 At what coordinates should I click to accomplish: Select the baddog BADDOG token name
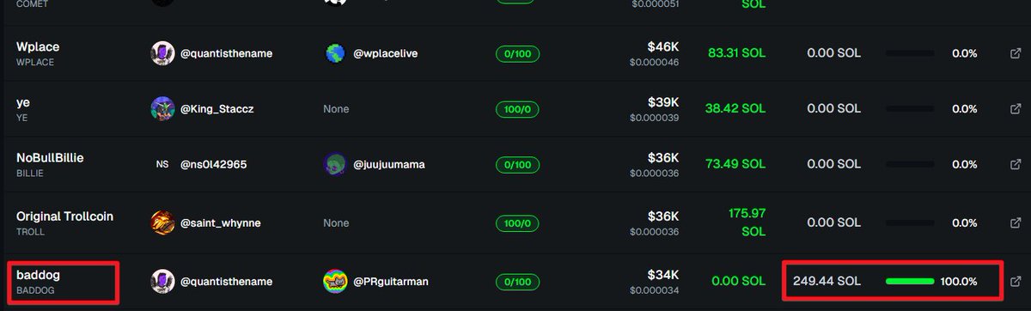pos(39,281)
